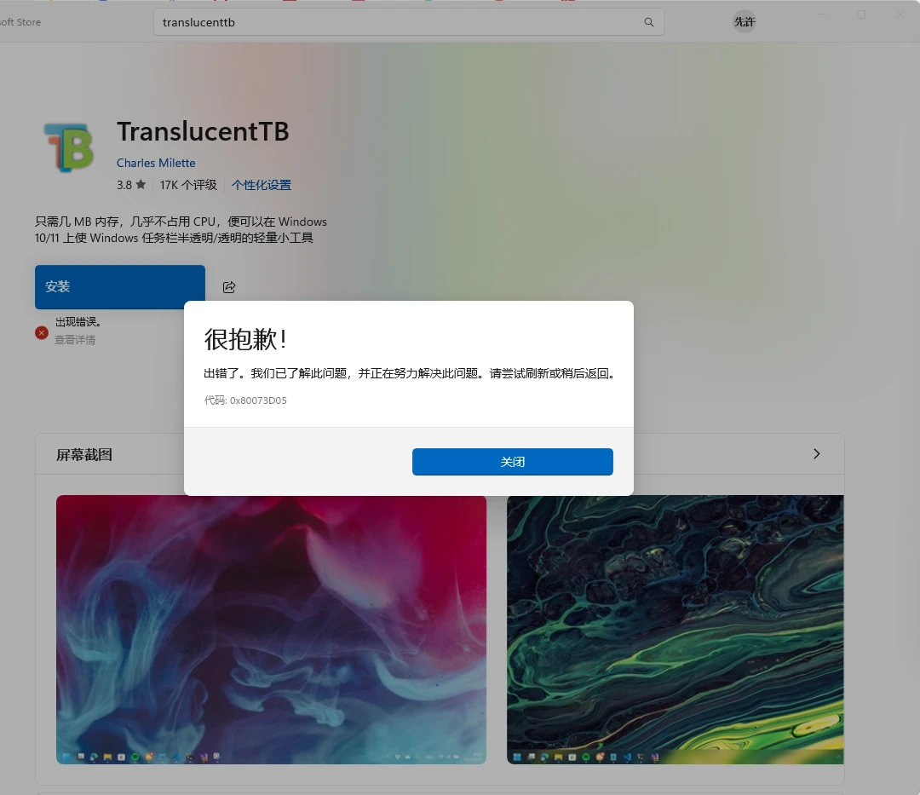The width and height of the screenshot is (920, 795).
Task: Click the 3.8 star rating
Action: [x=131, y=186]
